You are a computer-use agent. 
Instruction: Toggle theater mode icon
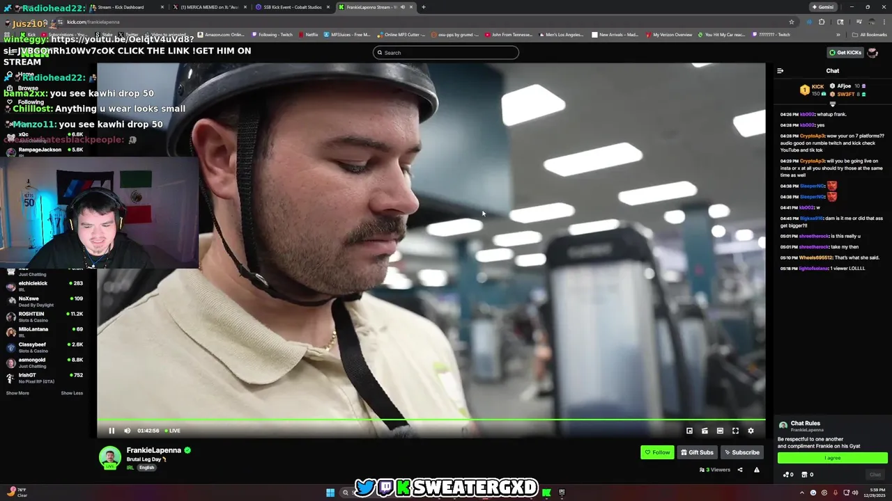tap(720, 431)
